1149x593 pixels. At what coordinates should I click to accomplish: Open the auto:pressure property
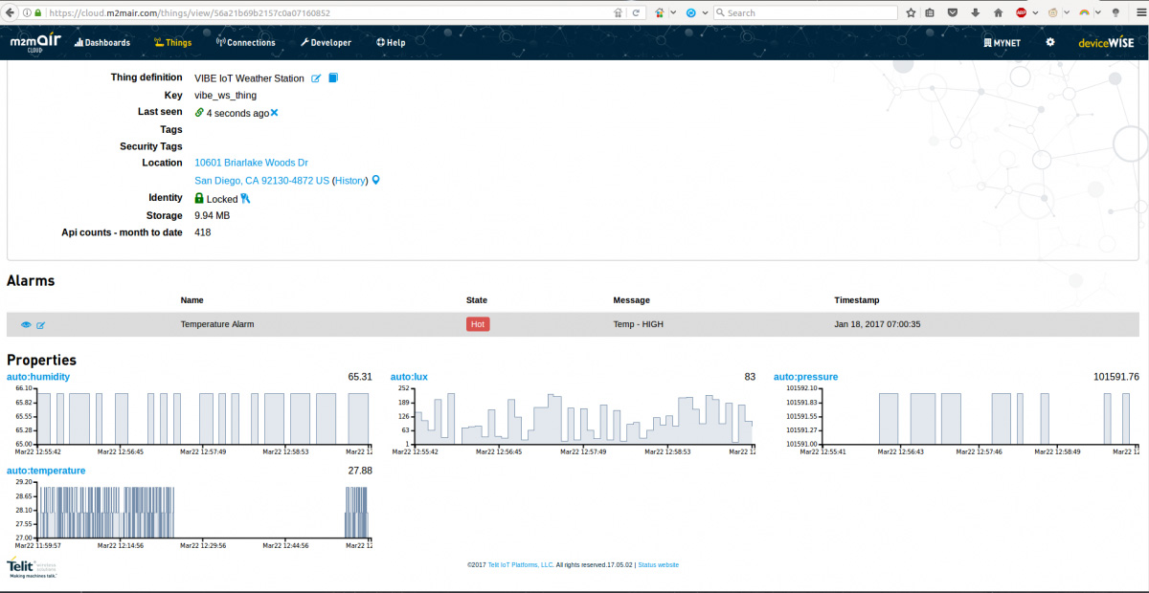click(x=805, y=377)
